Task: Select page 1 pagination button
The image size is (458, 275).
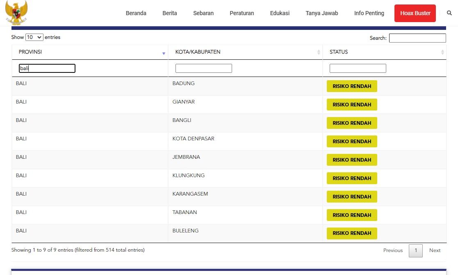Action: [415, 250]
